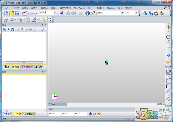Click the edit pencil tool on right
The width and height of the screenshot is (173, 122).
(168, 99)
